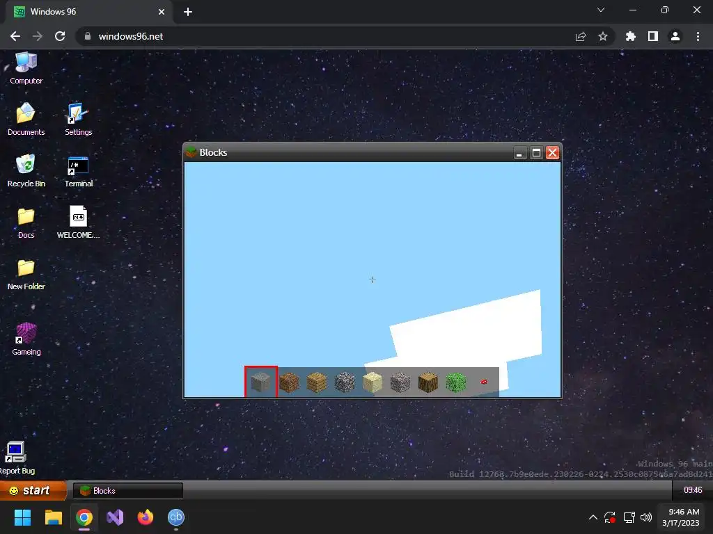Open the Recycle Bin desktop icon
This screenshot has width=713, height=534.
pos(26,171)
